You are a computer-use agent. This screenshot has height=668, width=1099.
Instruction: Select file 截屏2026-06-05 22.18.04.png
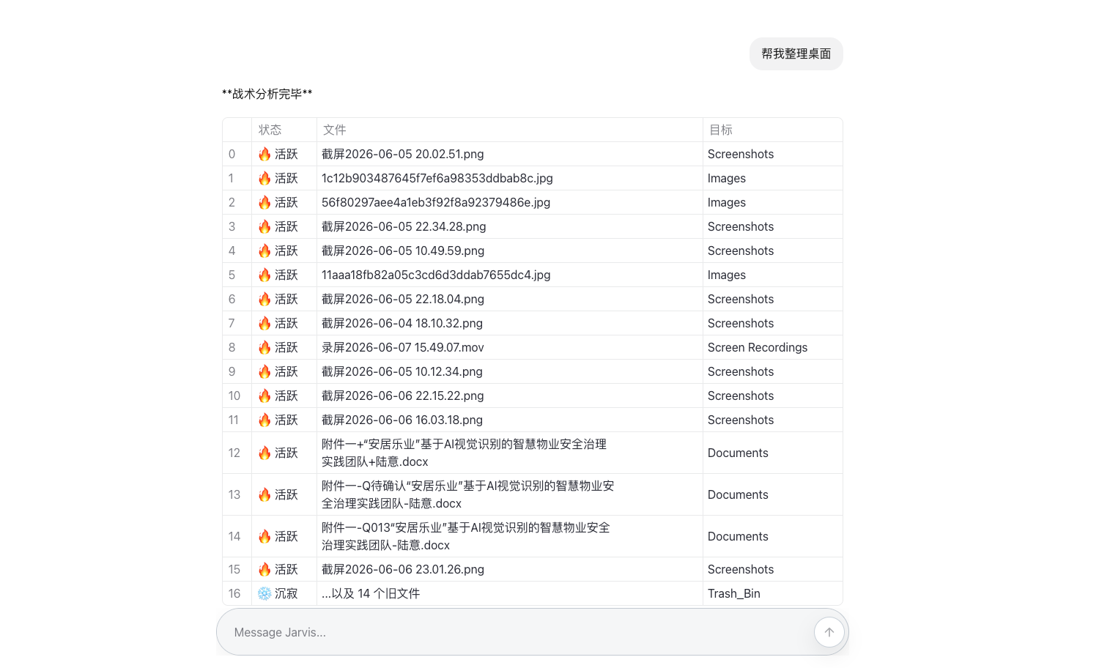coord(402,299)
